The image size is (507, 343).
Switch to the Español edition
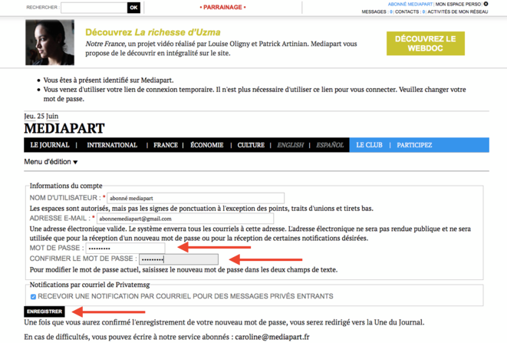[x=330, y=145]
